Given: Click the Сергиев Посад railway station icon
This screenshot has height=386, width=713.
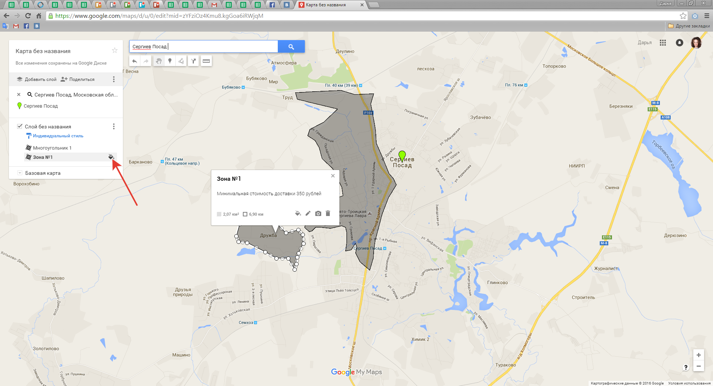Looking at the screenshot, I should (x=385, y=248).
